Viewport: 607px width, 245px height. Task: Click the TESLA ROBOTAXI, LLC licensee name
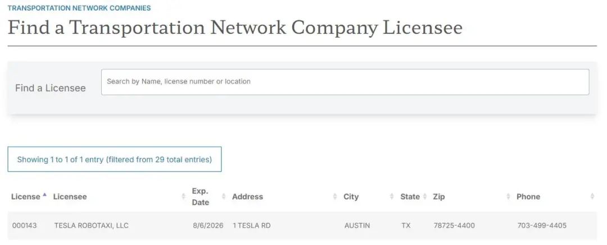click(x=91, y=226)
